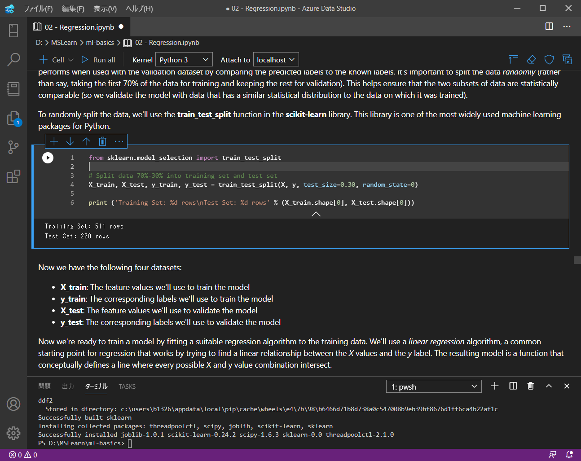Delete the selected notebook cell
Image resolution: width=581 pixels, height=461 pixels.
click(x=102, y=141)
